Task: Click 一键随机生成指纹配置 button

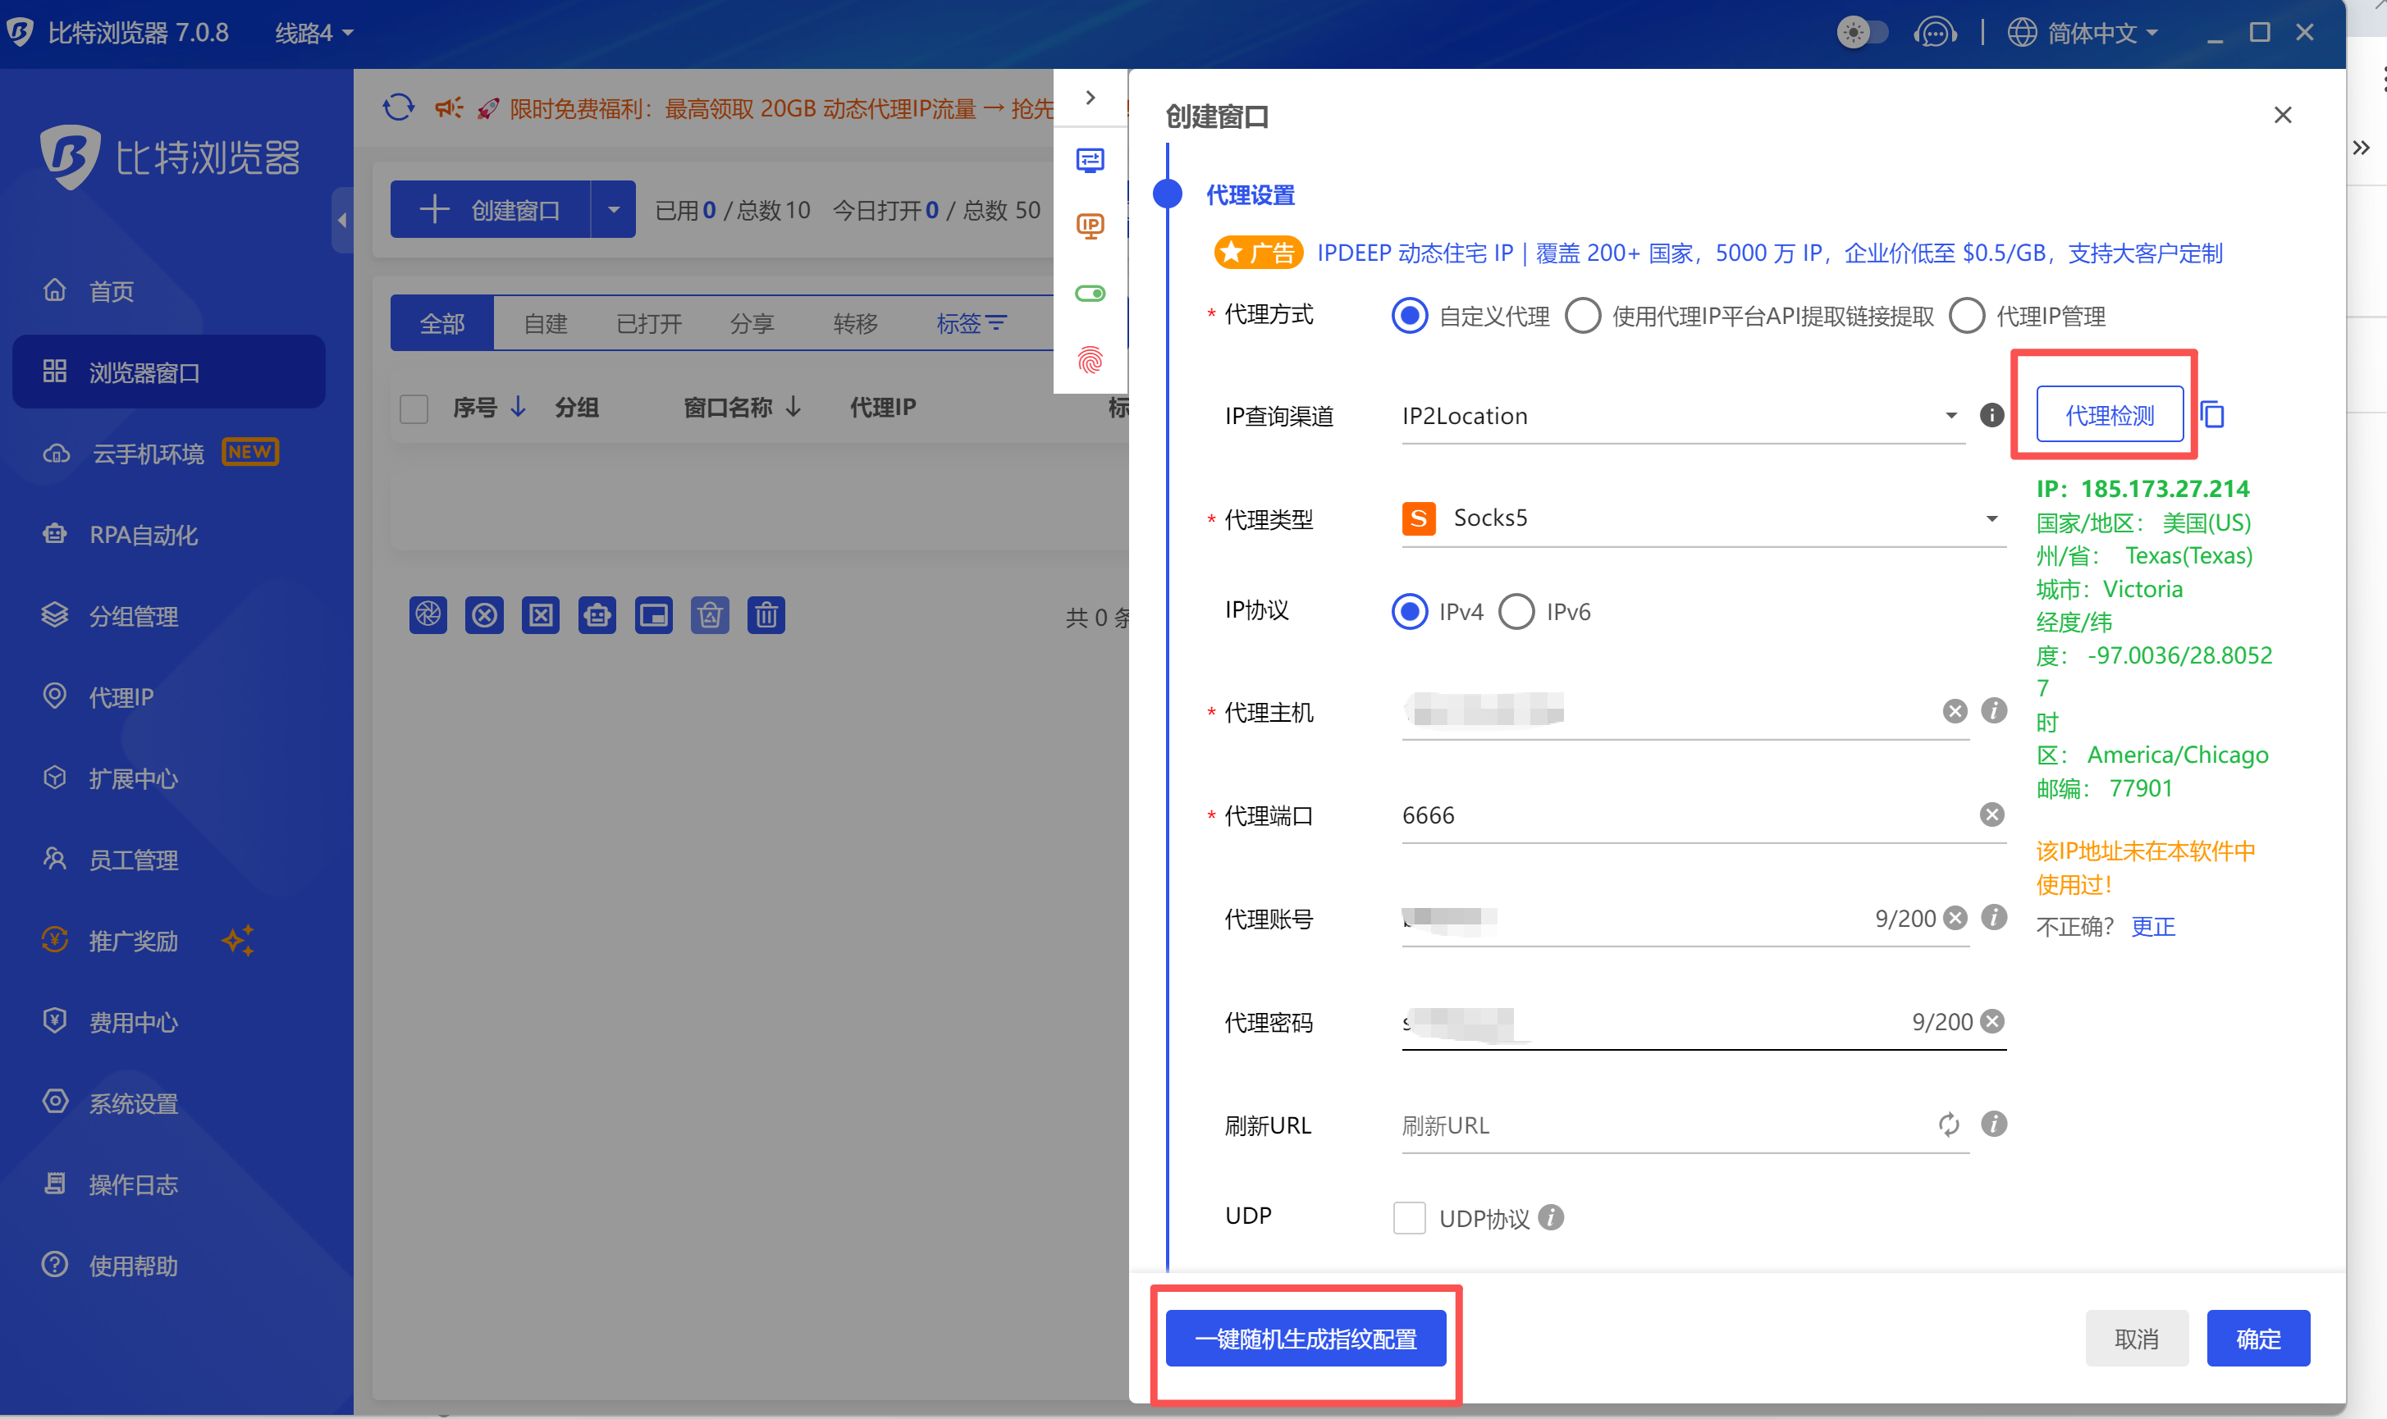Action: (x=1306, y=1339)
